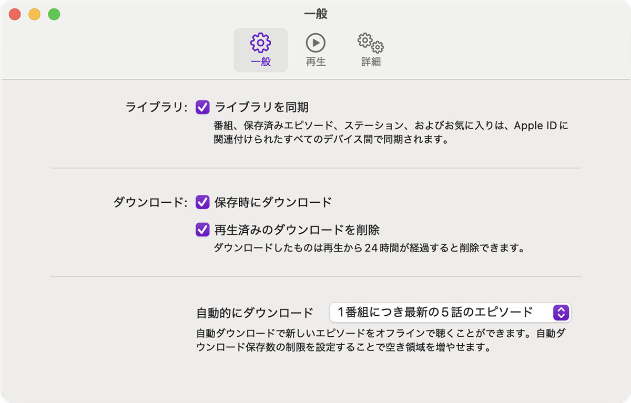Select the 一般 gear icon tab
The height and width of the screenshot is (403, 631).
[261, 50]
